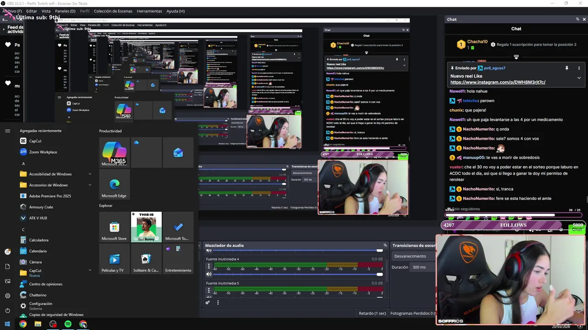This screenshot has height=330, width=588.
Task: Open the Microsoft Store tile
Action: pyautogui.click(x=114, y=227)
